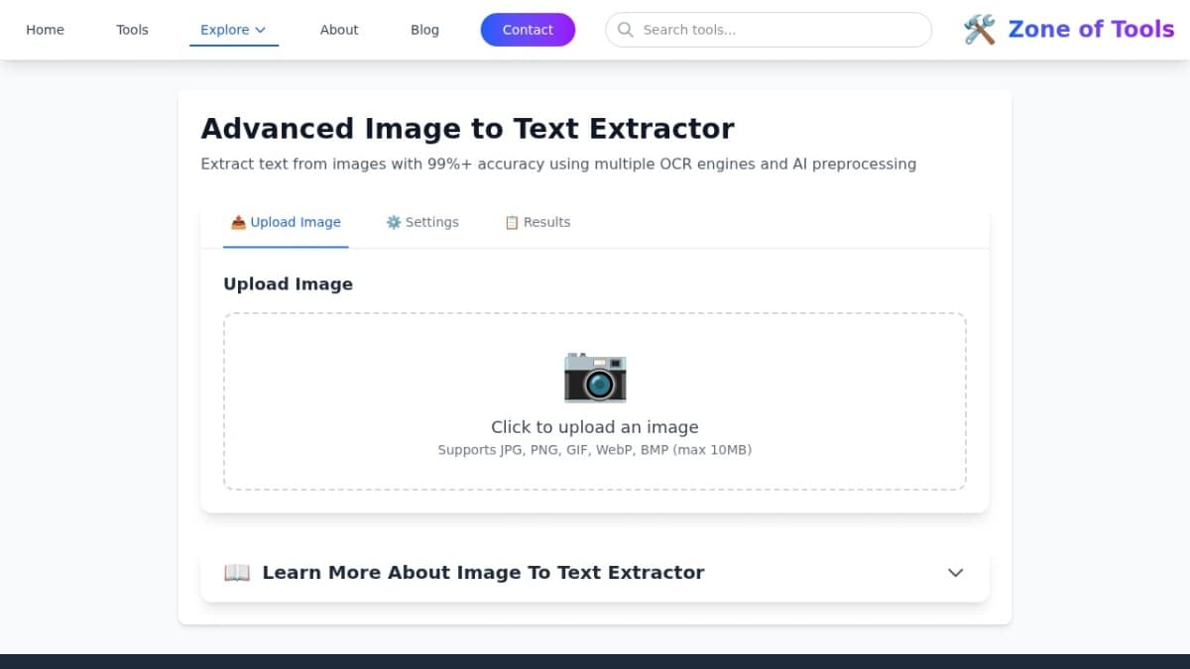Click the painting icon on Upload Image tab
Viewport: 1190px width, 669px height.
[238, 222]
